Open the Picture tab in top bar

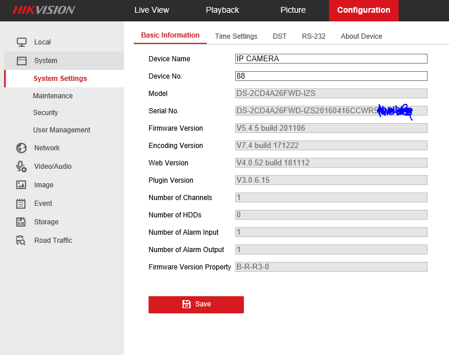[x=293, y=10]
